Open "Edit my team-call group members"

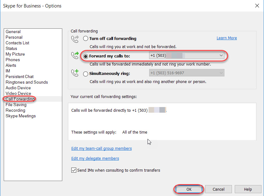(101, 148)
